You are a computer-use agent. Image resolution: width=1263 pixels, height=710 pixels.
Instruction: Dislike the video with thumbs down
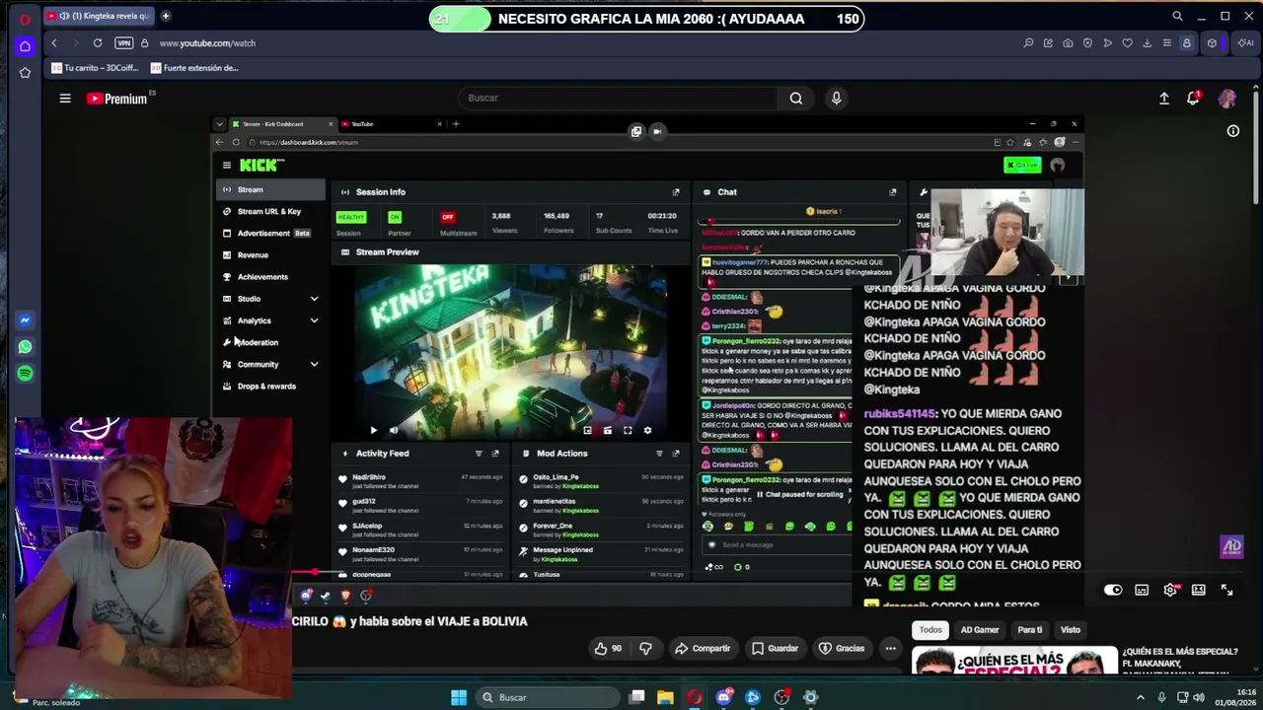[645, 648]
